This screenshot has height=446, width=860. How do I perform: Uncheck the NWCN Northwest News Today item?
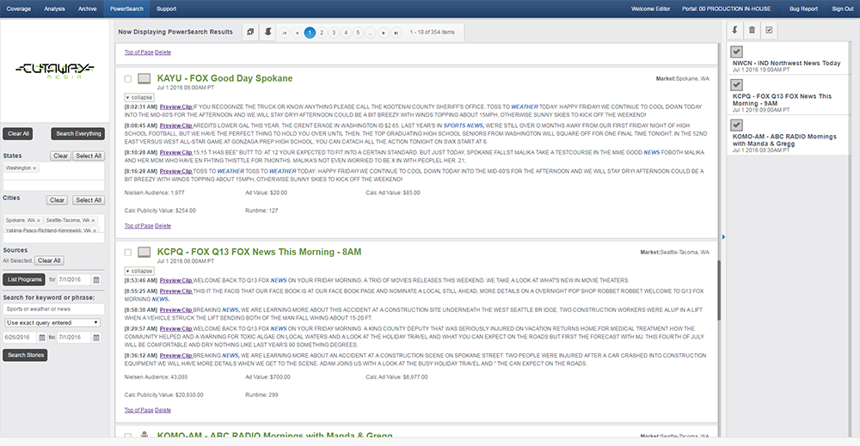click(737, 52)
